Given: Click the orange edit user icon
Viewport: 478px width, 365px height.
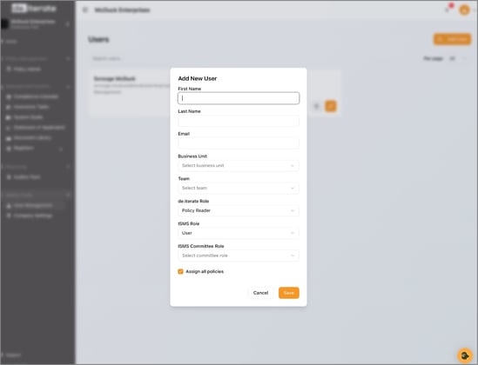Looking at the screenshot, I should 331,106.
